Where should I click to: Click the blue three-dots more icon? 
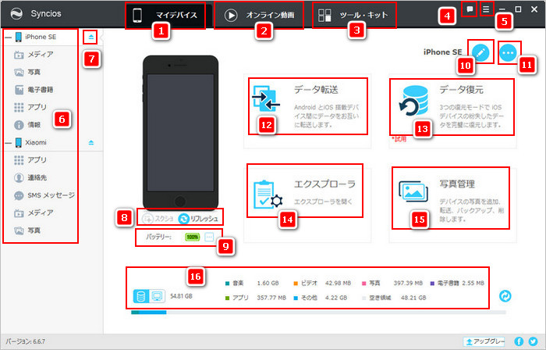tap(508, 53)
